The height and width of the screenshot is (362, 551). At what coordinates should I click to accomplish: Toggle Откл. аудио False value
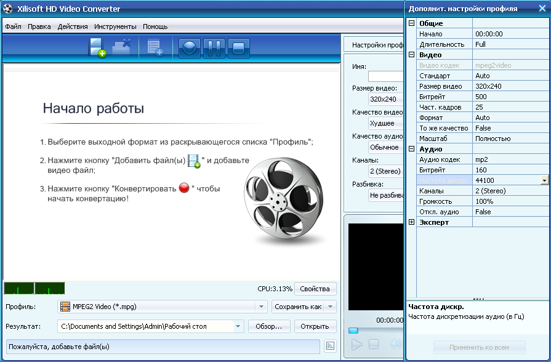pos(510,212)
